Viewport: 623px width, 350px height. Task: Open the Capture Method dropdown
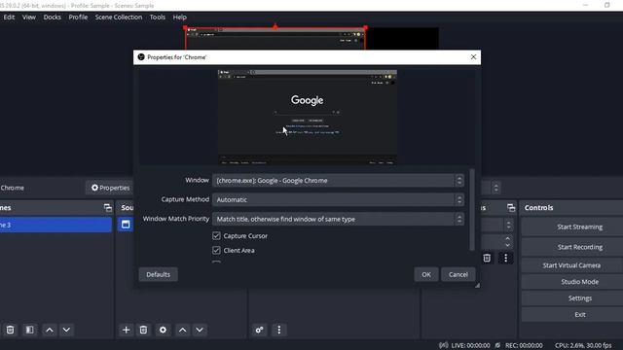(338, 199)
